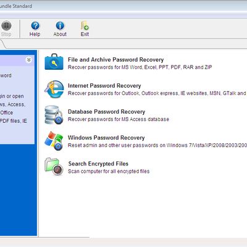Open Search Encrypted Files
Image resolution: width=247 pixels, height=247 pixels.
click(x=98, y=164)
